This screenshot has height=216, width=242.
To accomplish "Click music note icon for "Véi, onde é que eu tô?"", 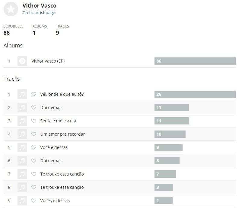I will pyautogui.click(x=22, y=94).
